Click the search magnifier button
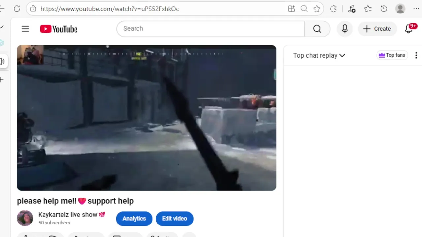 [x=317, y=29]
